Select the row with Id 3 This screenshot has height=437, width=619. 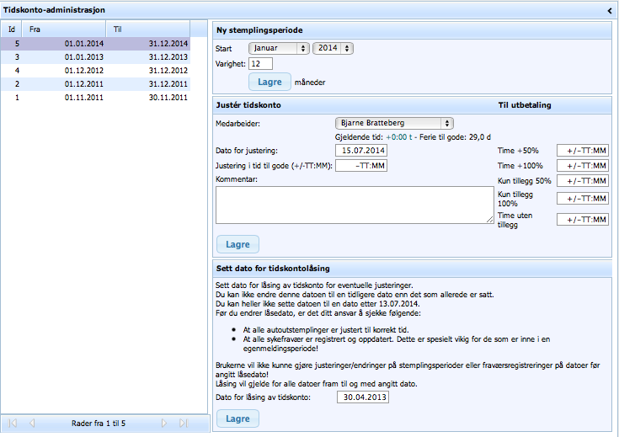[95, 56]
